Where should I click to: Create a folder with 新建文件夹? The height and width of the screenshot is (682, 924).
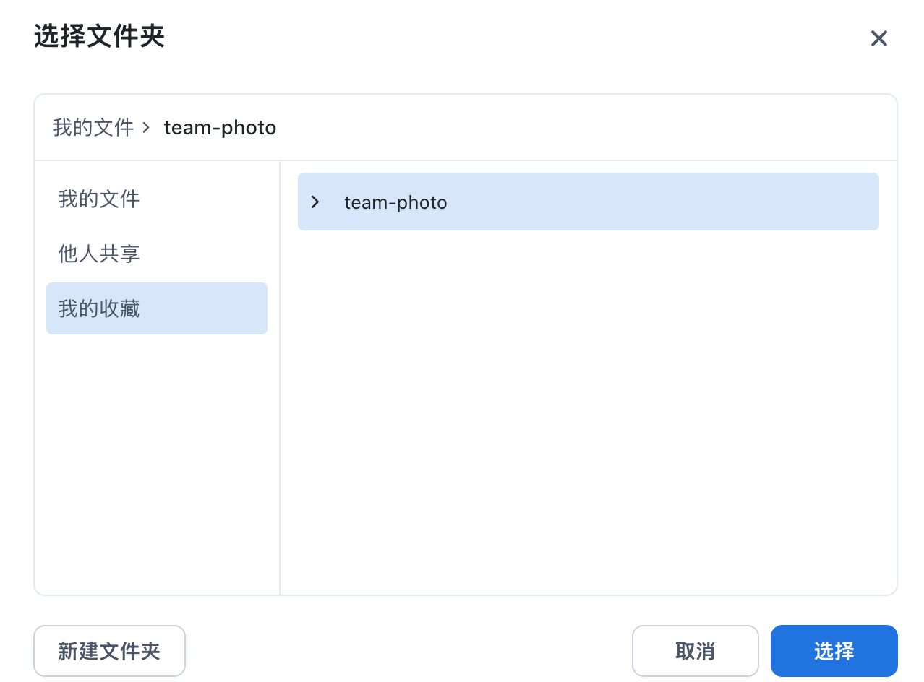point(109,651)
